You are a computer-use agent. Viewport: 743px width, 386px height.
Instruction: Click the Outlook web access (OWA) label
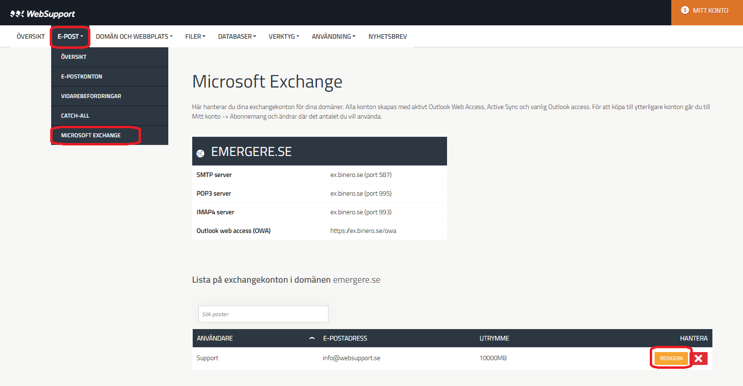(x=233, y=231)
